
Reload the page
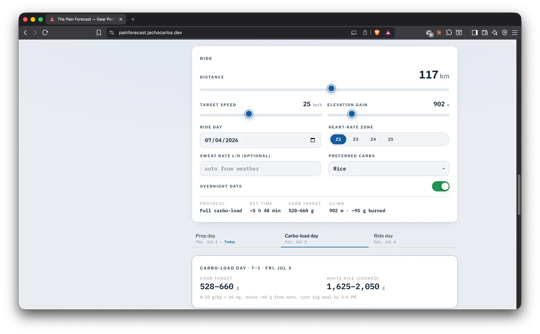45,32
